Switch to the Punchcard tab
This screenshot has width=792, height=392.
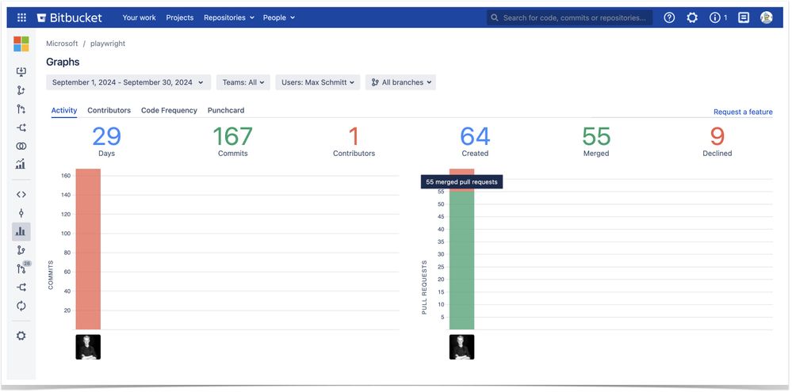click(226, 111)
